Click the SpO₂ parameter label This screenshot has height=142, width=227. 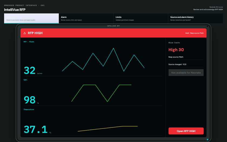tap(25, 80)
